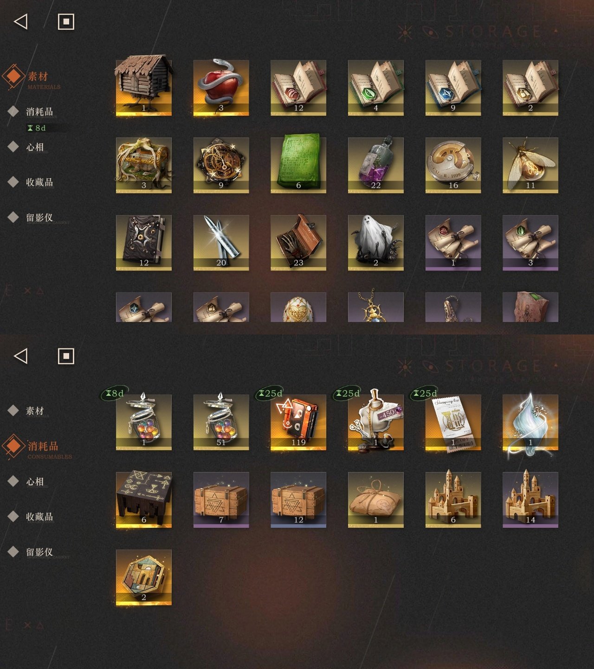
Task: Select the dress mannequin with -450 tag
Action: tap(376, 422)
